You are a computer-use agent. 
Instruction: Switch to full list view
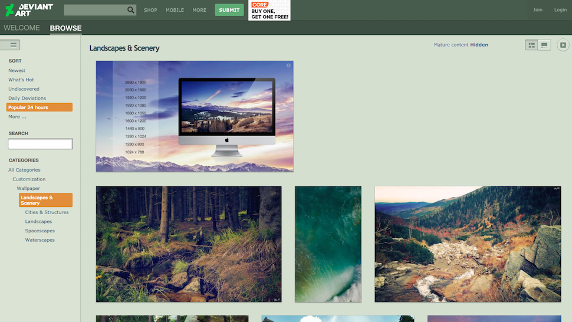pyautogui.click(x=544, y=45)
